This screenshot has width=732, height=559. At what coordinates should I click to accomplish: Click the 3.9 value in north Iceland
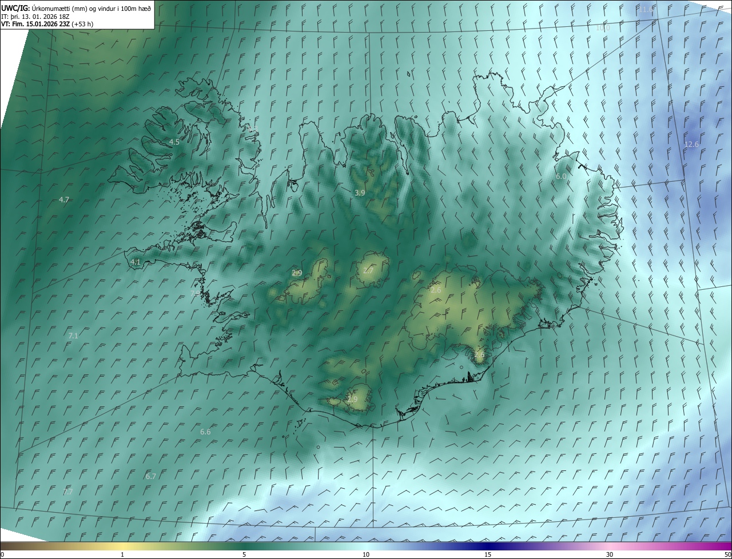click(x=360, y=193)
